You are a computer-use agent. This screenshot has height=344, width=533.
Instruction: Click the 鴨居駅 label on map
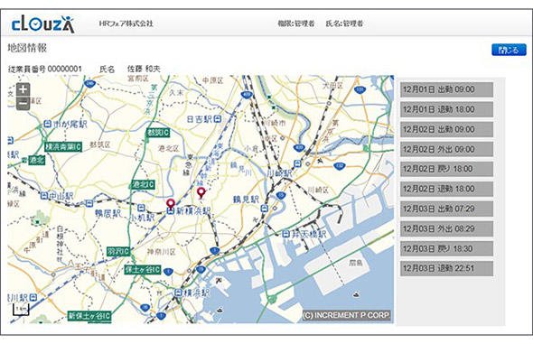108,214
